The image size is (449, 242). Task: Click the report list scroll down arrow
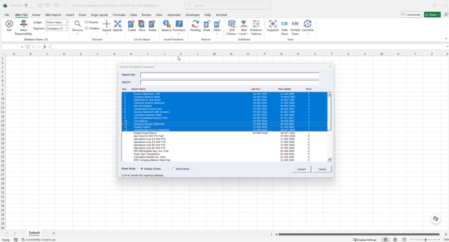click(329, 159)
